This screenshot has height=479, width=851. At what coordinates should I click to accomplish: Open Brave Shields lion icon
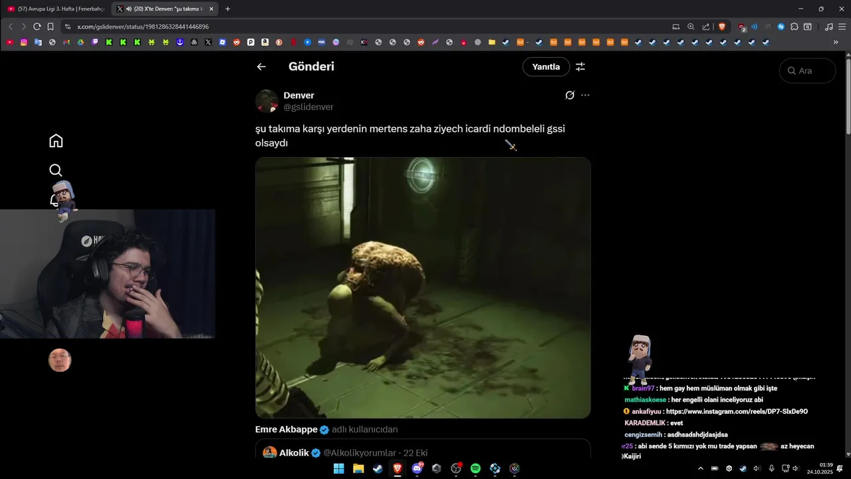coord(722,27)
